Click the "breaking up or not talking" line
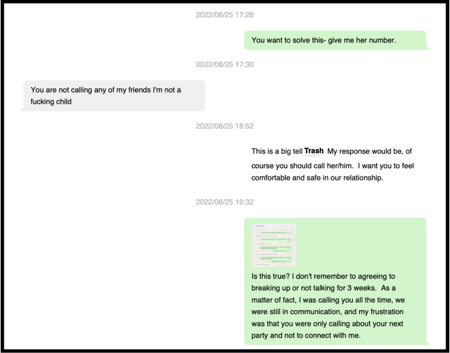The image size is (450, 353). [323, 288]
